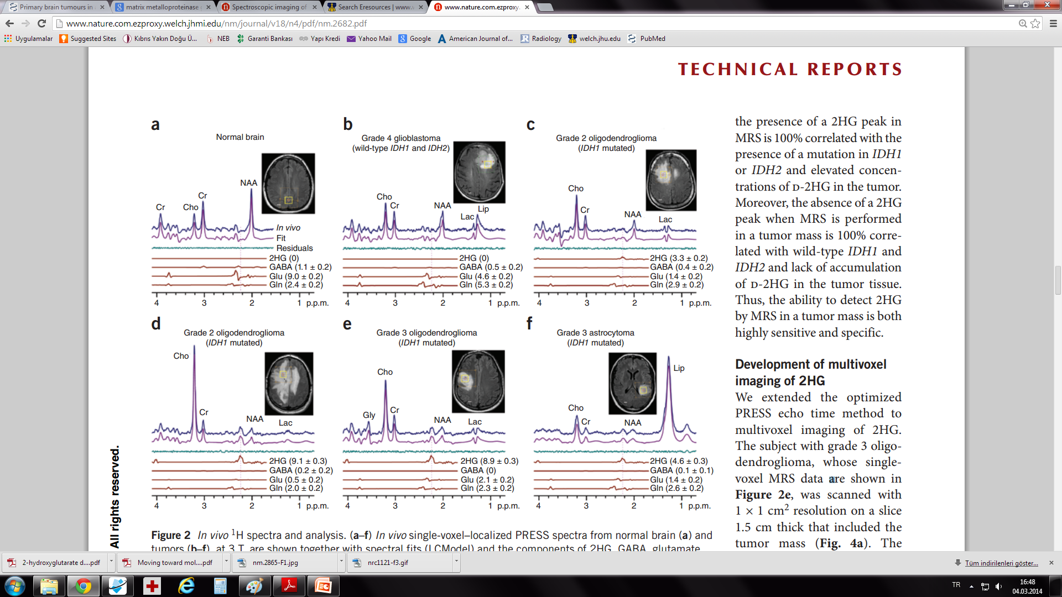Screen dimensions: 1062x597
Task: Open the Windows Start button
Action: tap(14, 586)
